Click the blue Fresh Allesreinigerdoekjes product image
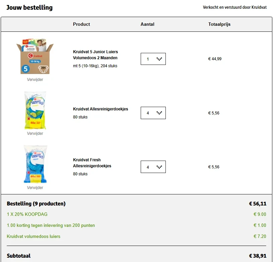This screenshot has height=262, width=273. (35, 164)
